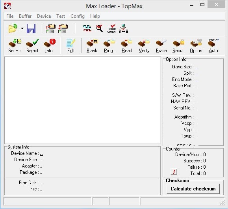Image resolution: width=228 pixels, height=209 pixels.
Task: Click the 'Adapter :' label
Action: pos(31,166)
